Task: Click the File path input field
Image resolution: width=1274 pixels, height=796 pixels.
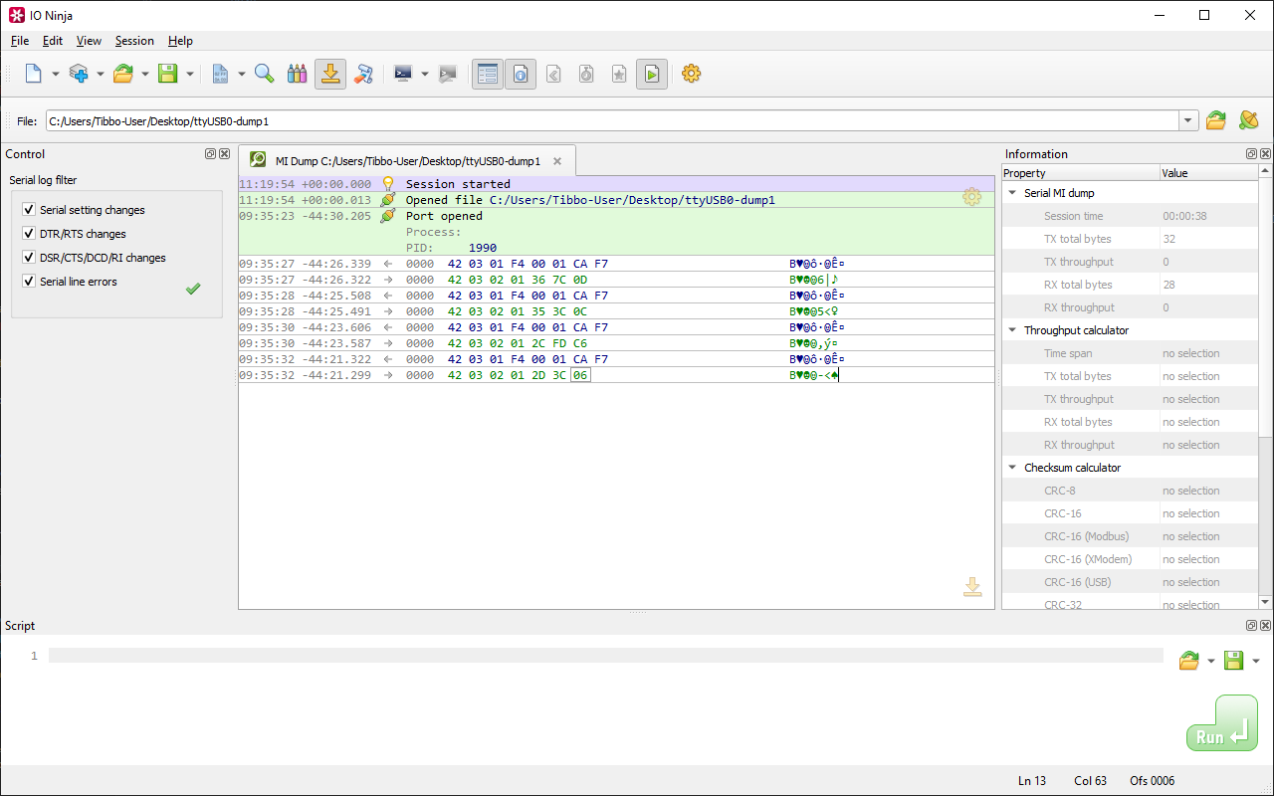Action: 612,121
